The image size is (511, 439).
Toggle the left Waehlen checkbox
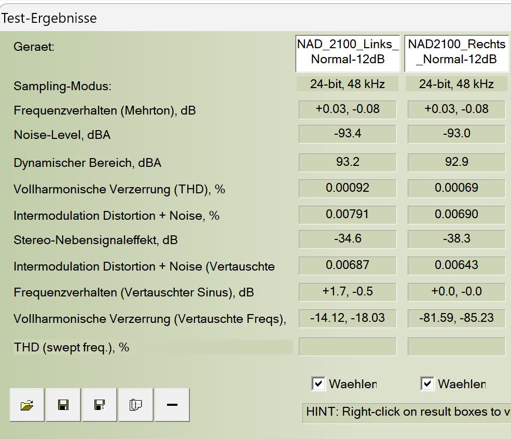[318, 384]
